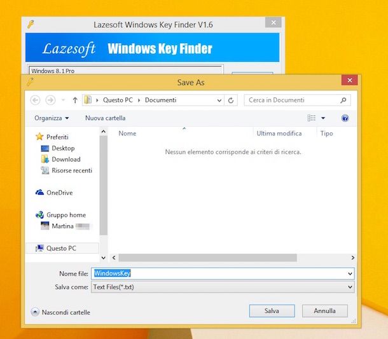
Task: Click the Lazesoft window title key icon
Action: pyautogui.click(x=31, y=24)
